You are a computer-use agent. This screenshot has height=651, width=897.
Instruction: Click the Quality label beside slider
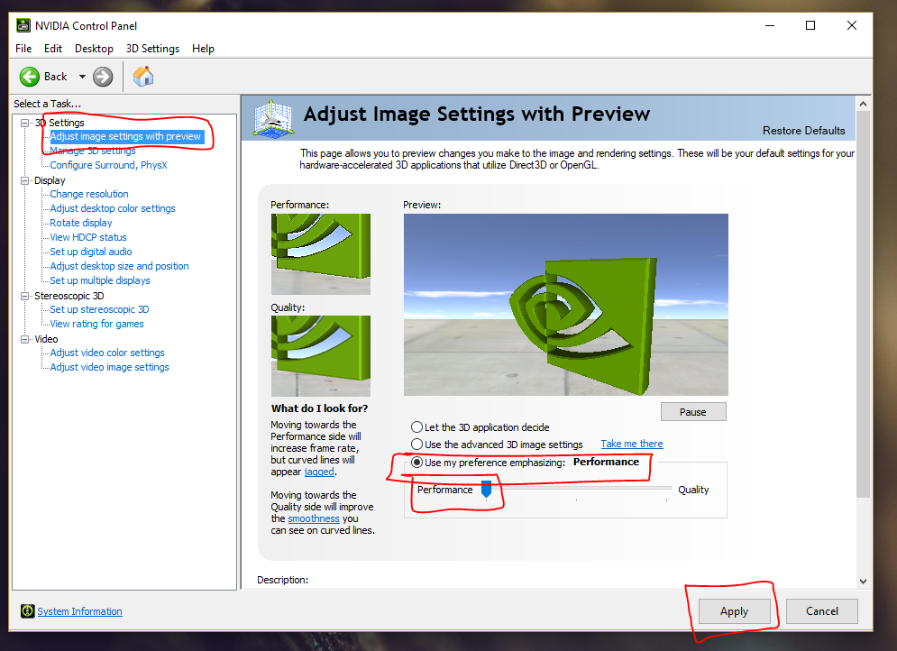[693, 490]
